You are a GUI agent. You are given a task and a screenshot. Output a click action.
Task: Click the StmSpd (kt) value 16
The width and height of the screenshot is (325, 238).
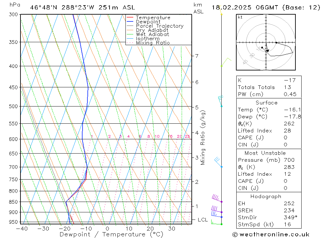pyautogui.click(x=288, y=224)
